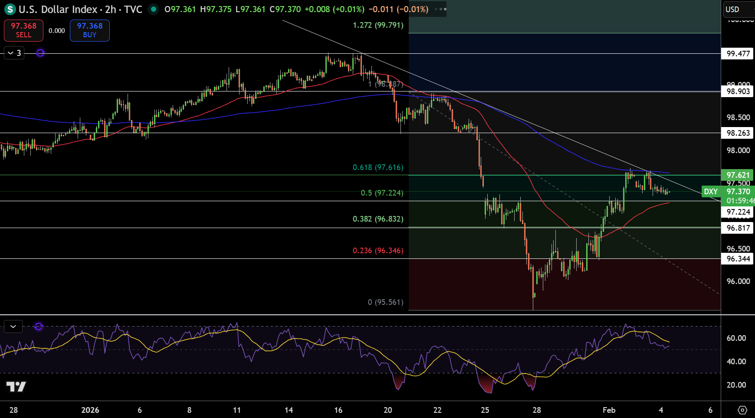Image resolution: width=755 pixels, height=418 pixels.
Task: Click the RSI 60.00 scale label
Action: coord(736,338)
